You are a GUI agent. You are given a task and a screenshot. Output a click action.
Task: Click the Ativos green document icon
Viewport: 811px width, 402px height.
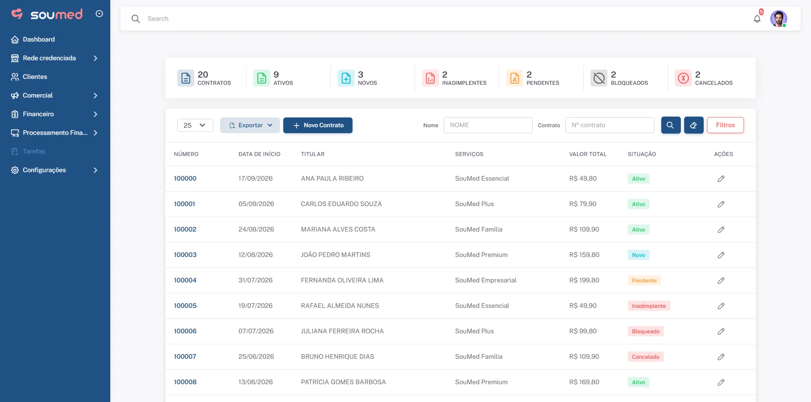tap(262, 78)
